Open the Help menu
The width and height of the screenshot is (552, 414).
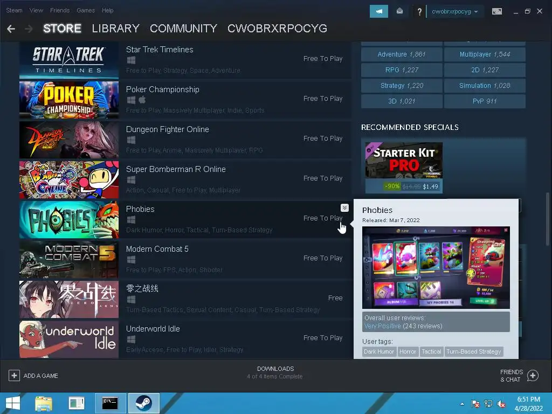(108, 10)
